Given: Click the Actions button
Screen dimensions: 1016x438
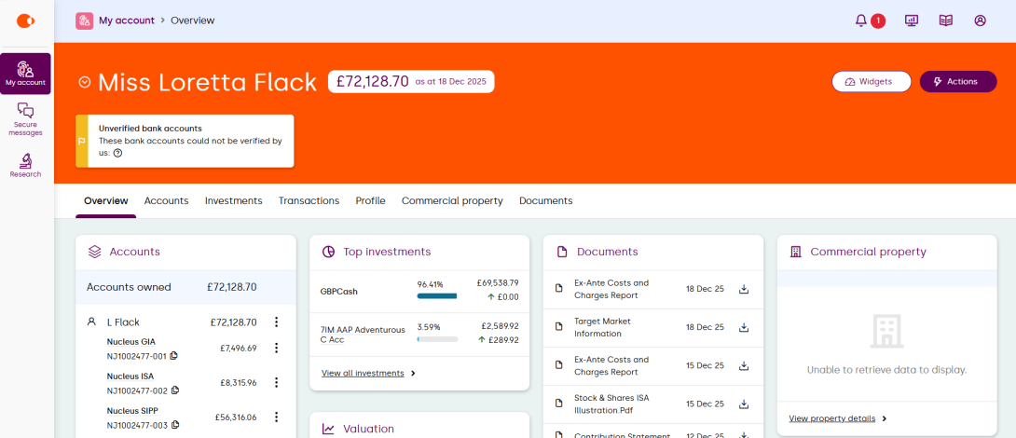Looking at the screenshot, I should pyautogui.click(x=957, y=82).
